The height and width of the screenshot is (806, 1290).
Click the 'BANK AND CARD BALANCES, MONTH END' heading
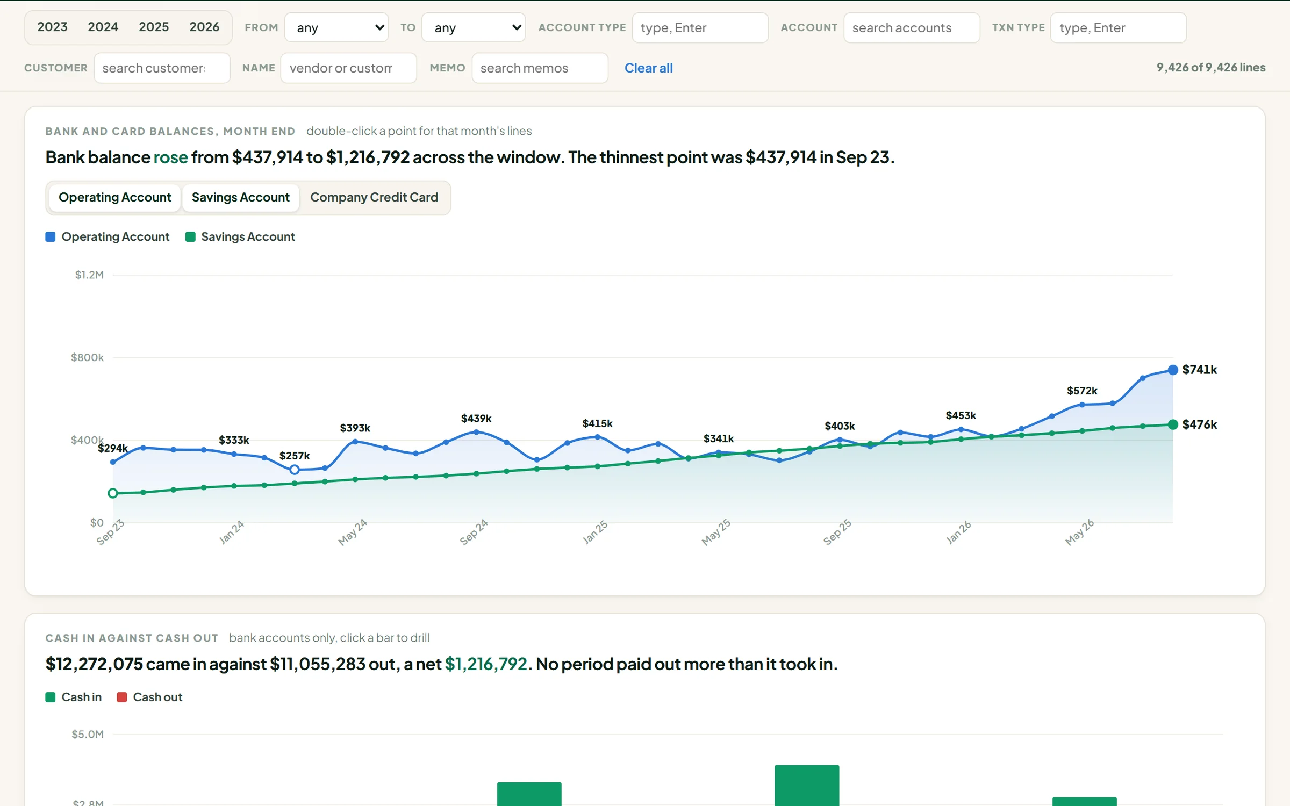(x=170, y=131)
